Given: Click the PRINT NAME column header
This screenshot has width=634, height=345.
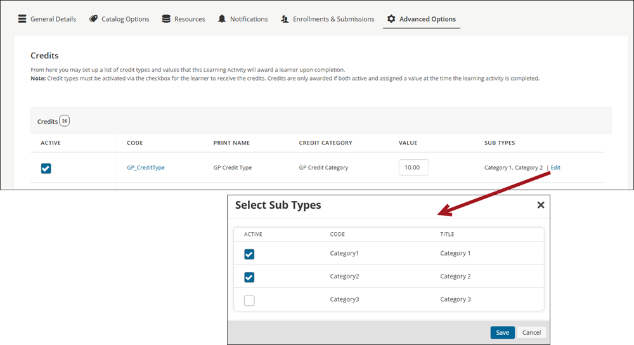Looking at the screenshot, I should tap(231, 143).
